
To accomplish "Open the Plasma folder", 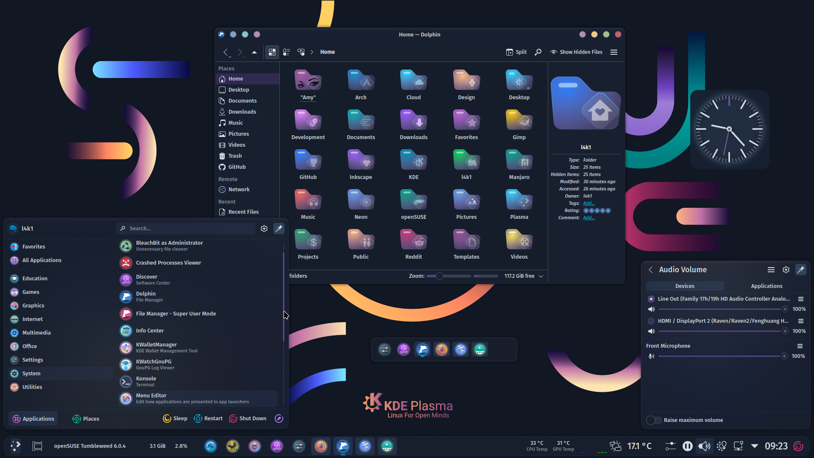I will (519, 204).
